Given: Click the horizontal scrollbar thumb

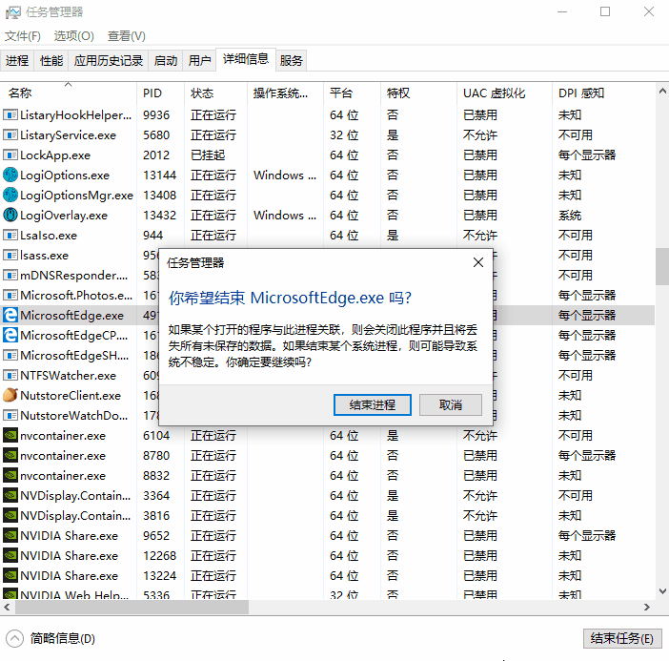Looking at the screenshot, I should pos(132,607).
